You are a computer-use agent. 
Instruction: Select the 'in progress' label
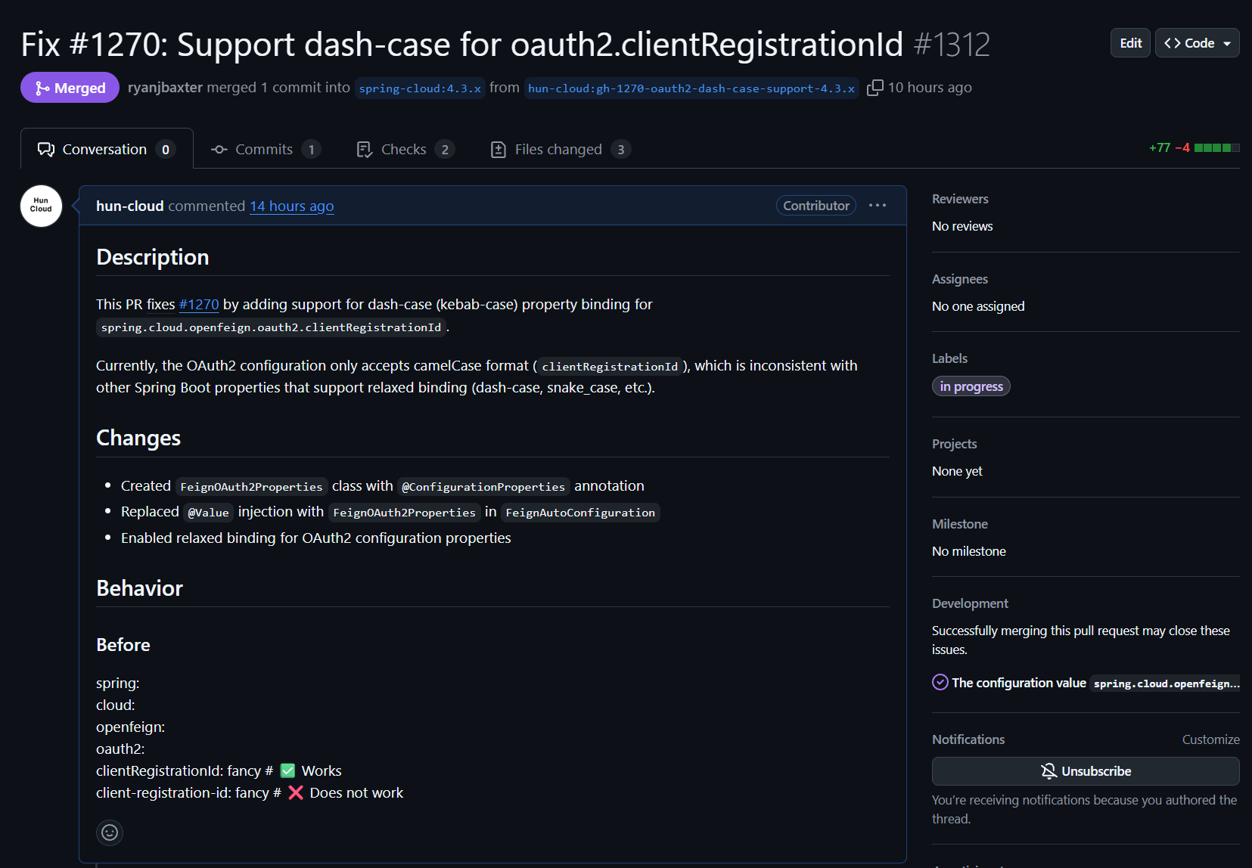(x=971, y=386)
